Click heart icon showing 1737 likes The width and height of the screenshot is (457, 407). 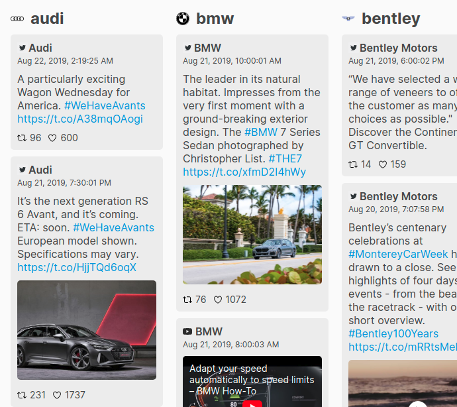[x=57, y=395]
